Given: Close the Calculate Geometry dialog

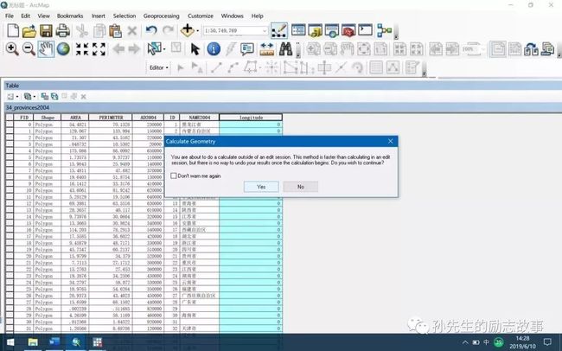Looking at the screenshot, I should coord(390,141).
